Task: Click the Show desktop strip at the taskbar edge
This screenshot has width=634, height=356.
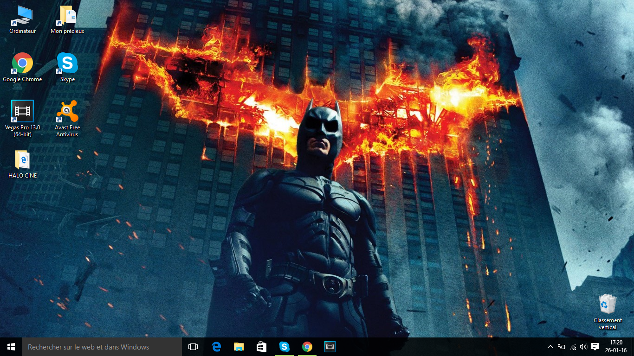Action: tap(633, 347)
